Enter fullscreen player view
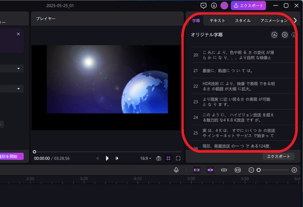Image resolution: width=303 pixels, height=207 pixels. 178,158
